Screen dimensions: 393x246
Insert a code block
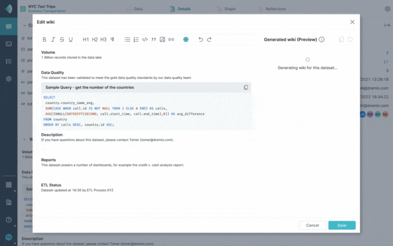pos(145,40)
